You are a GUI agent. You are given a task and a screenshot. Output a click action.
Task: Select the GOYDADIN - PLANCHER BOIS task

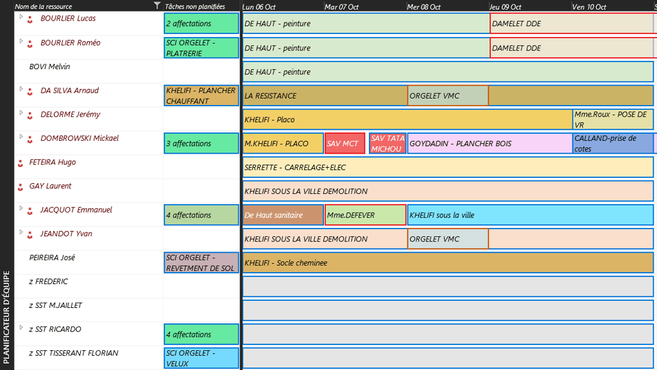[x=490, y=143]
